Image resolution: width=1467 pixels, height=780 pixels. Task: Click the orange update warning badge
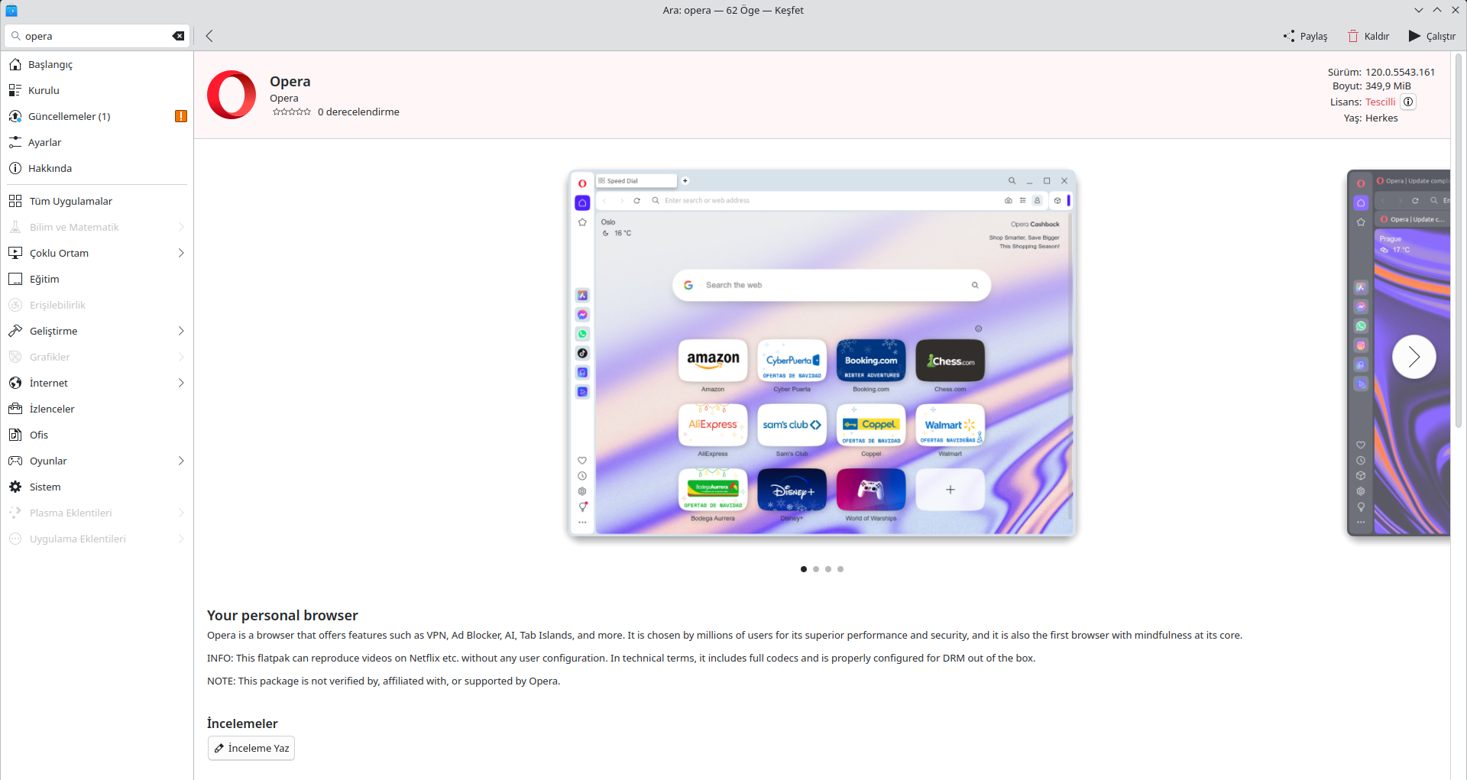181,116
